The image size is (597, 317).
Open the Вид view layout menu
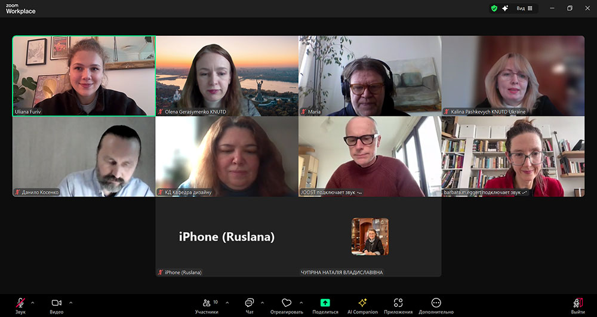tap(524, 8)
